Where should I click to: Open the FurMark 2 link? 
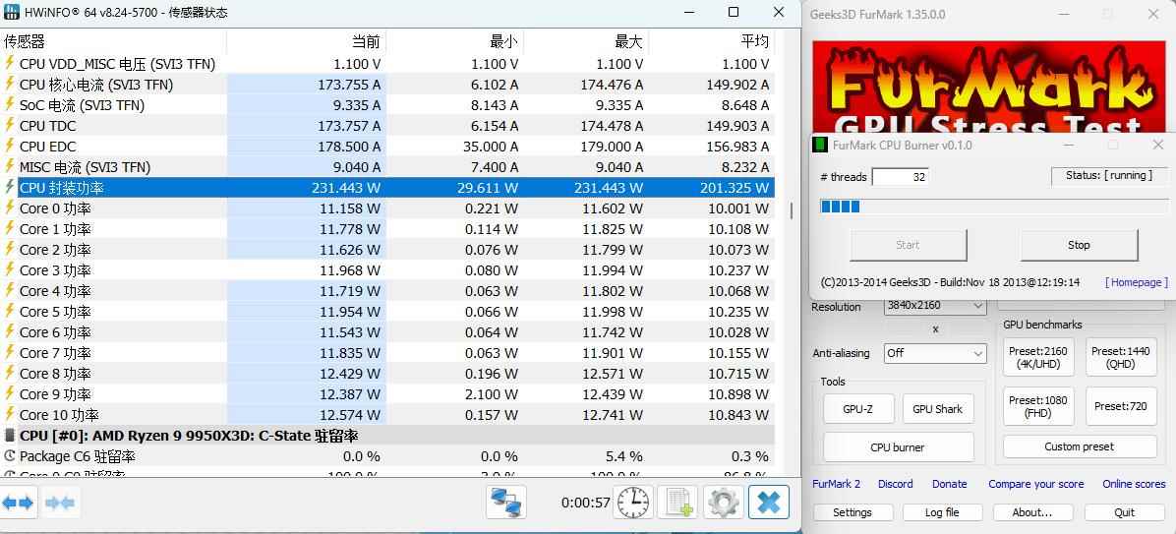click(836, 484)
